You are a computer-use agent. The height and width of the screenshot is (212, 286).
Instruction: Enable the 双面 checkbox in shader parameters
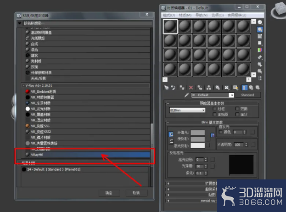(237, 109)
